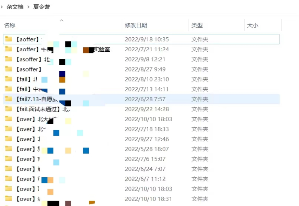Select 【over】 name in the 2022/10/10 18:31 row
This screenshot has width=299, height=206.
tap(26, 199)
